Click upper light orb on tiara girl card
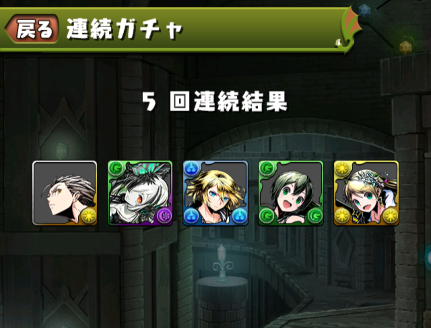 click(x=342, y=169)
